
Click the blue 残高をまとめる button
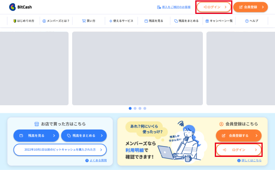tap(84, 135)
